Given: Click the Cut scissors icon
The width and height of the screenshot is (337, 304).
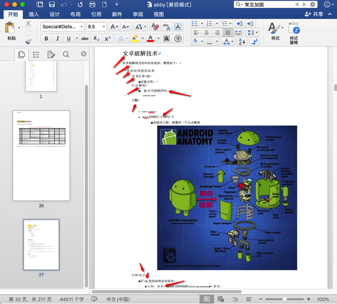Looking at the screenshot, I should (28, 24).
